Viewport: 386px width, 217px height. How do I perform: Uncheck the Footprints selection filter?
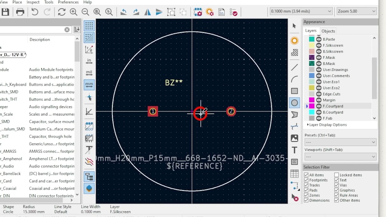pyautogui.click(x=306, y=180)
